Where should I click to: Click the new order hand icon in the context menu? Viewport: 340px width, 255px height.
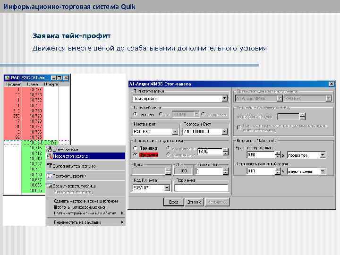pos(50,149)
